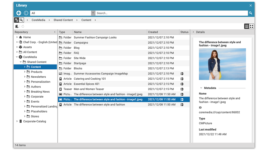Open CoreMedia breadcrumb

pos(38,20)
